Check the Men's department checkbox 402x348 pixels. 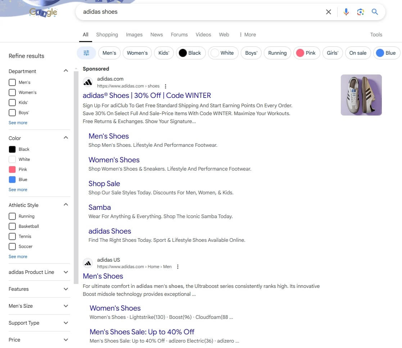[12, 82]
